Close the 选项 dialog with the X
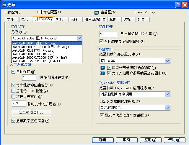 point(185,5)
